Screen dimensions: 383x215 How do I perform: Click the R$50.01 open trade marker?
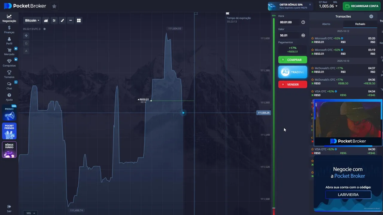pos(143,99)
